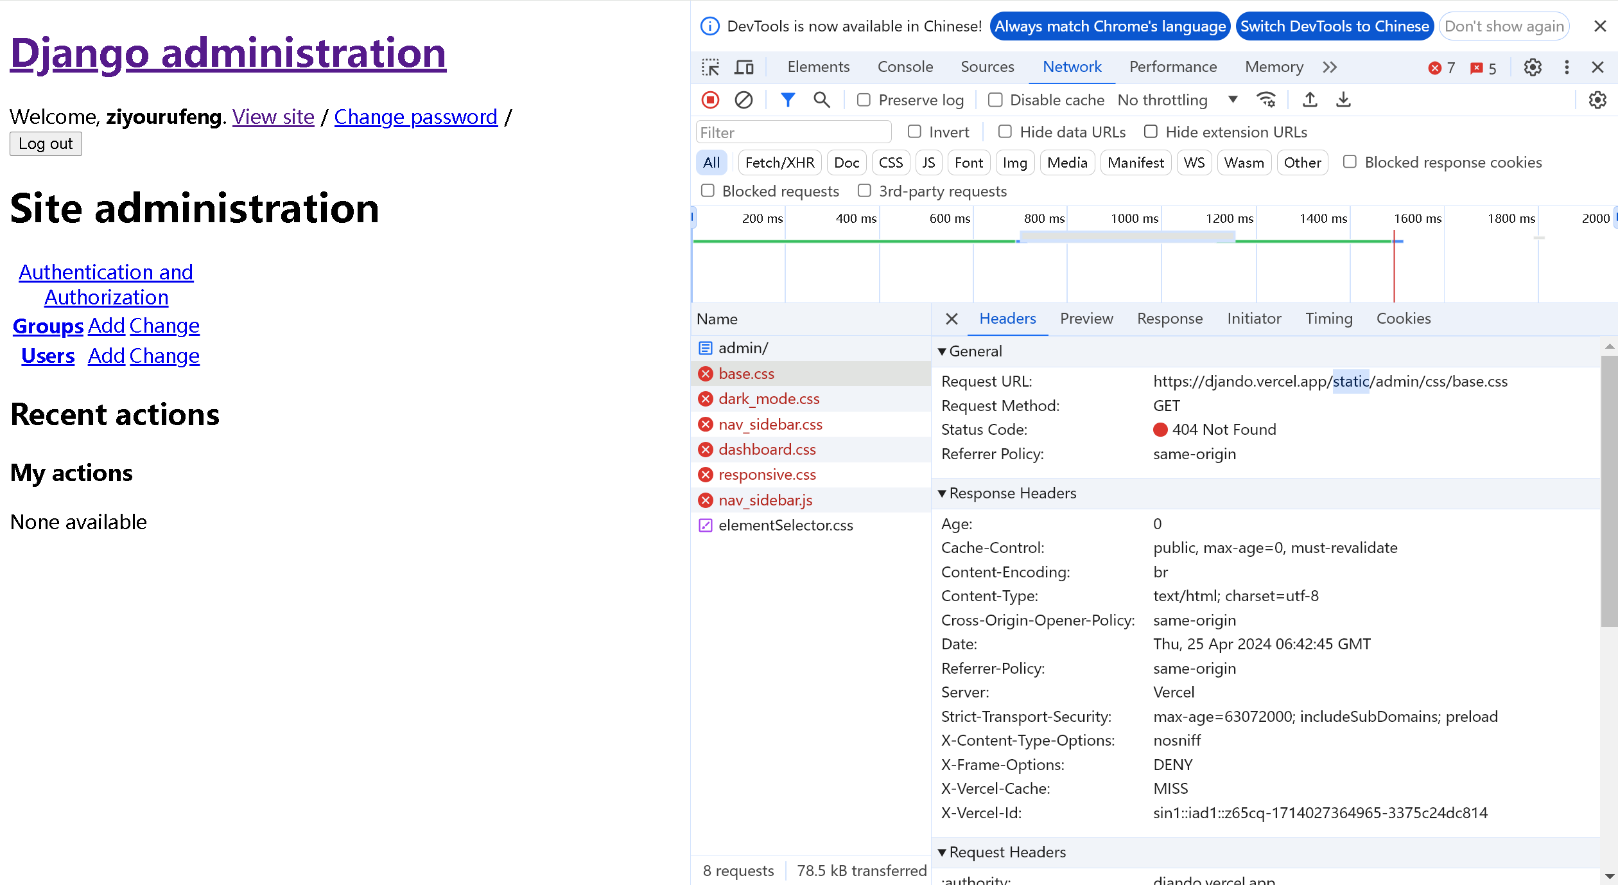The image size is (1618, 885).
Task: Click the import/upload arrow icon in toolbar
Action: 1310,100
